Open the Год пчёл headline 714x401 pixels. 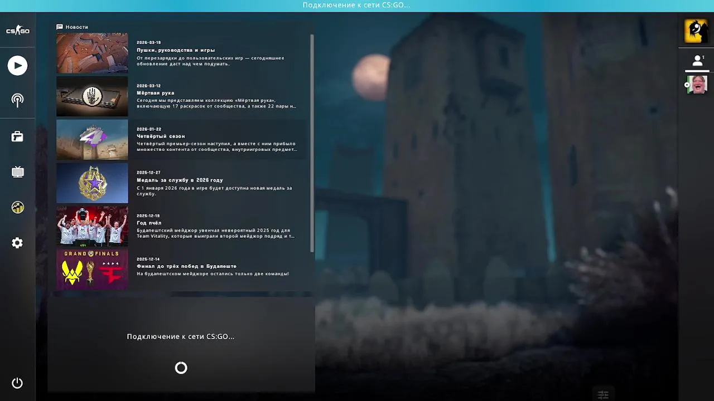pos(149,223)
